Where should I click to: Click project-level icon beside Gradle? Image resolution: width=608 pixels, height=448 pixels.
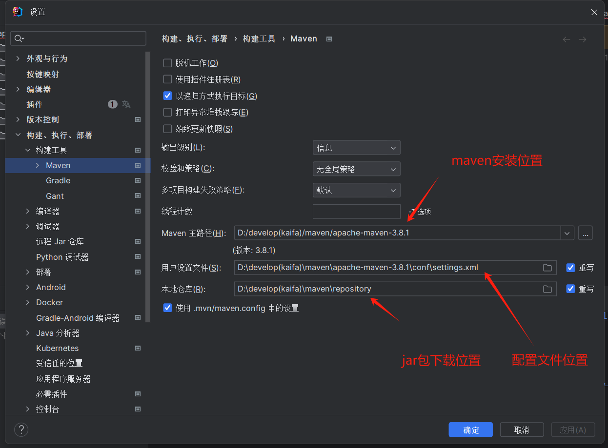[x=138, y=180]
